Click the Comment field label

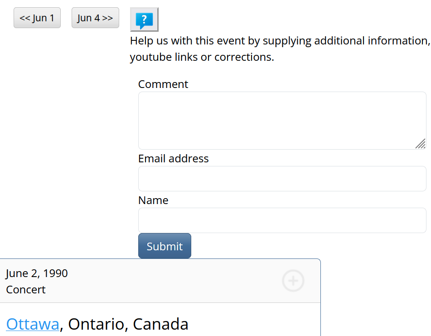163,84
